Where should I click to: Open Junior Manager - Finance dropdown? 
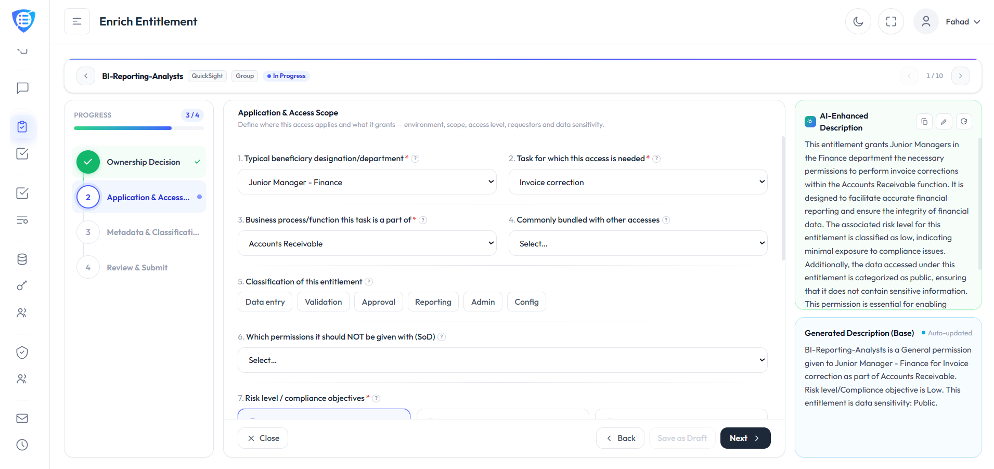(367, 182)
